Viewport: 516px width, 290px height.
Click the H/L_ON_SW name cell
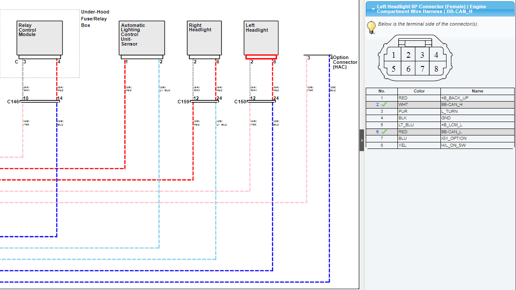pyautogui.click(x=477, y=145)
